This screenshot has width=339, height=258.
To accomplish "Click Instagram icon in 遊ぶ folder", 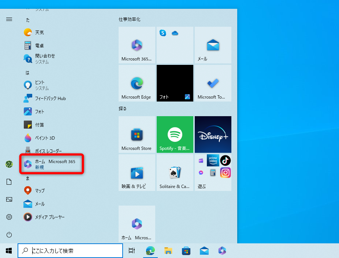I will [x=225, y=173].
